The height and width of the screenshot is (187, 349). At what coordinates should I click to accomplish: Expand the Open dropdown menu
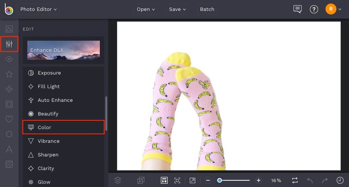point(146,9)
